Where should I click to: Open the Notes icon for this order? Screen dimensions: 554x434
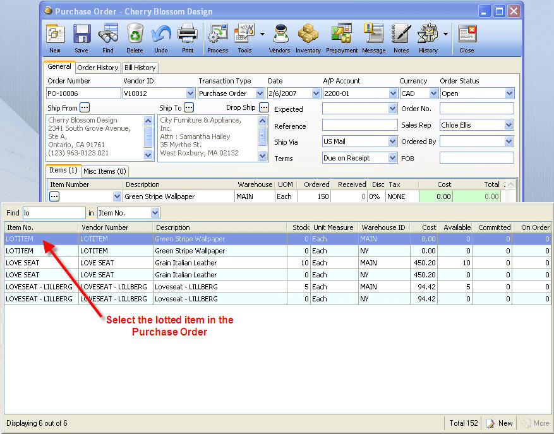tap(400, 37)
